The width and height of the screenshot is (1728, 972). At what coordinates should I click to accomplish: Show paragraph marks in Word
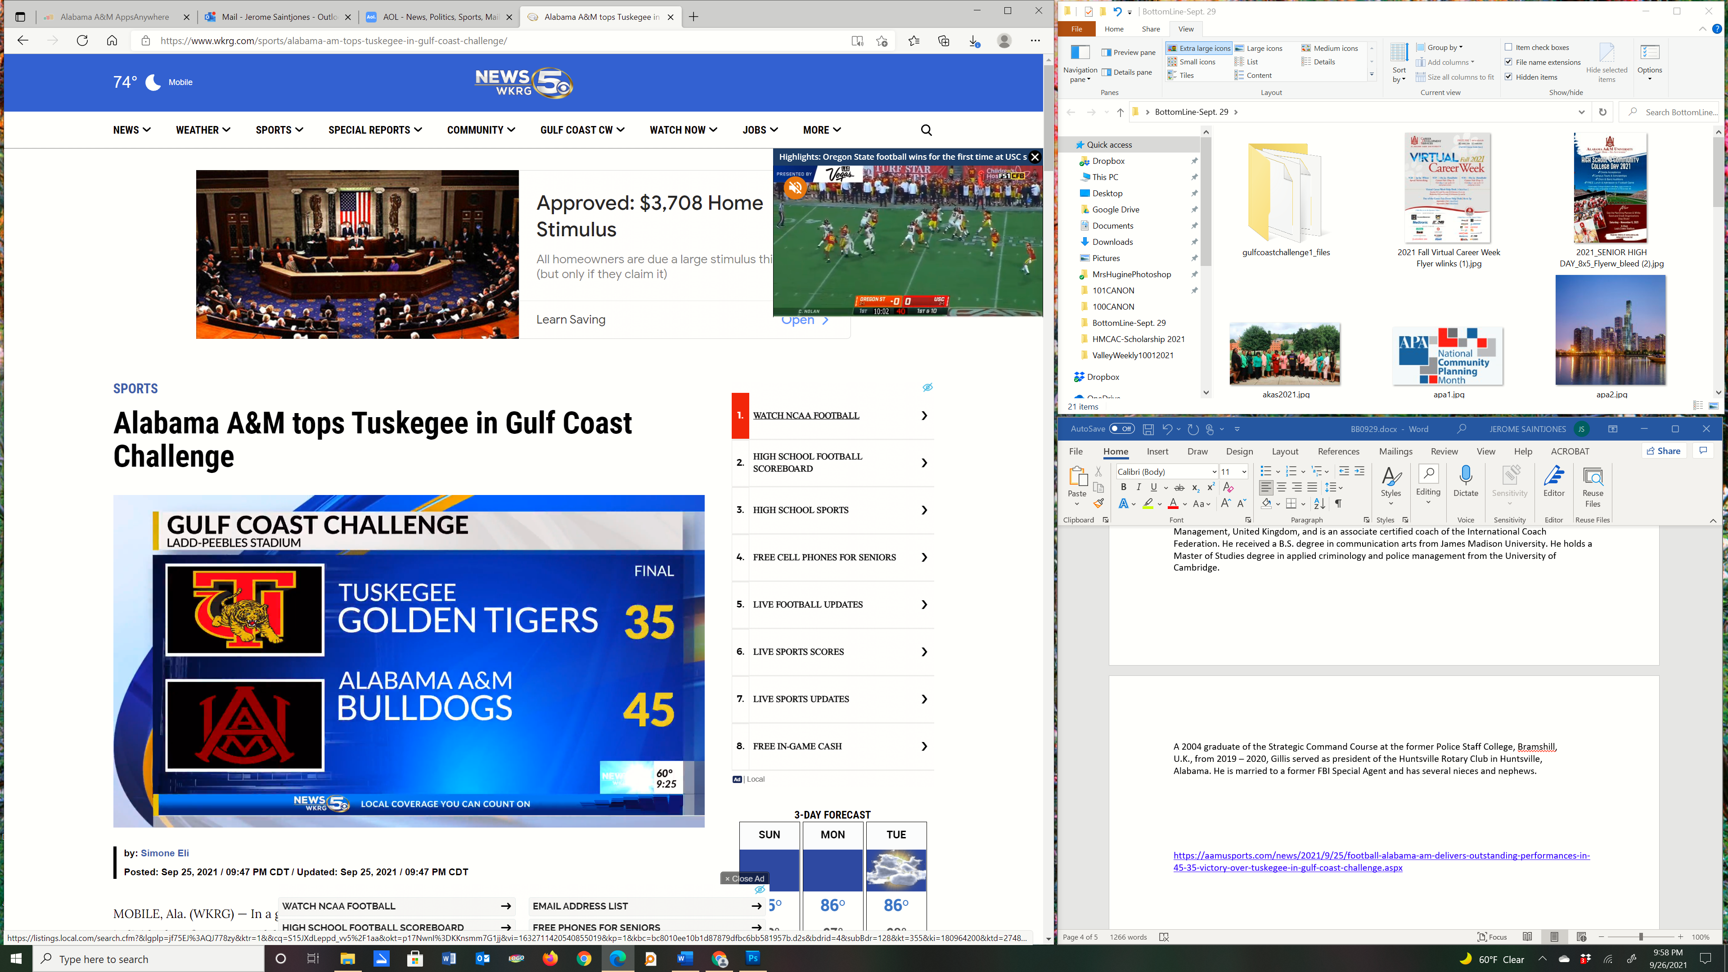pos(1338,503)
